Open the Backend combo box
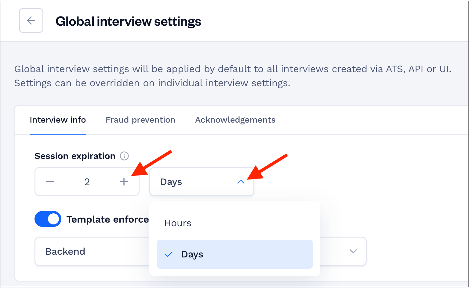This screenshot has height=288, width=469. pos(92,251)
